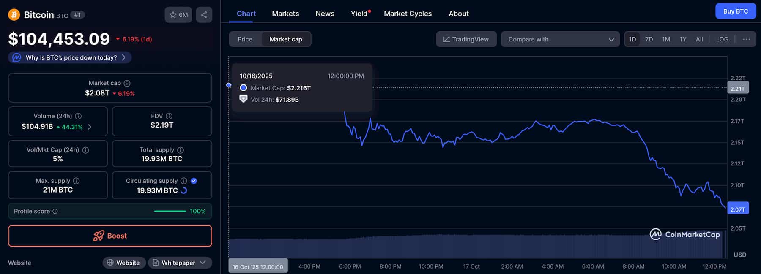Switch to the Markets tab
The image size is (761, 274).
pos(285,14)
